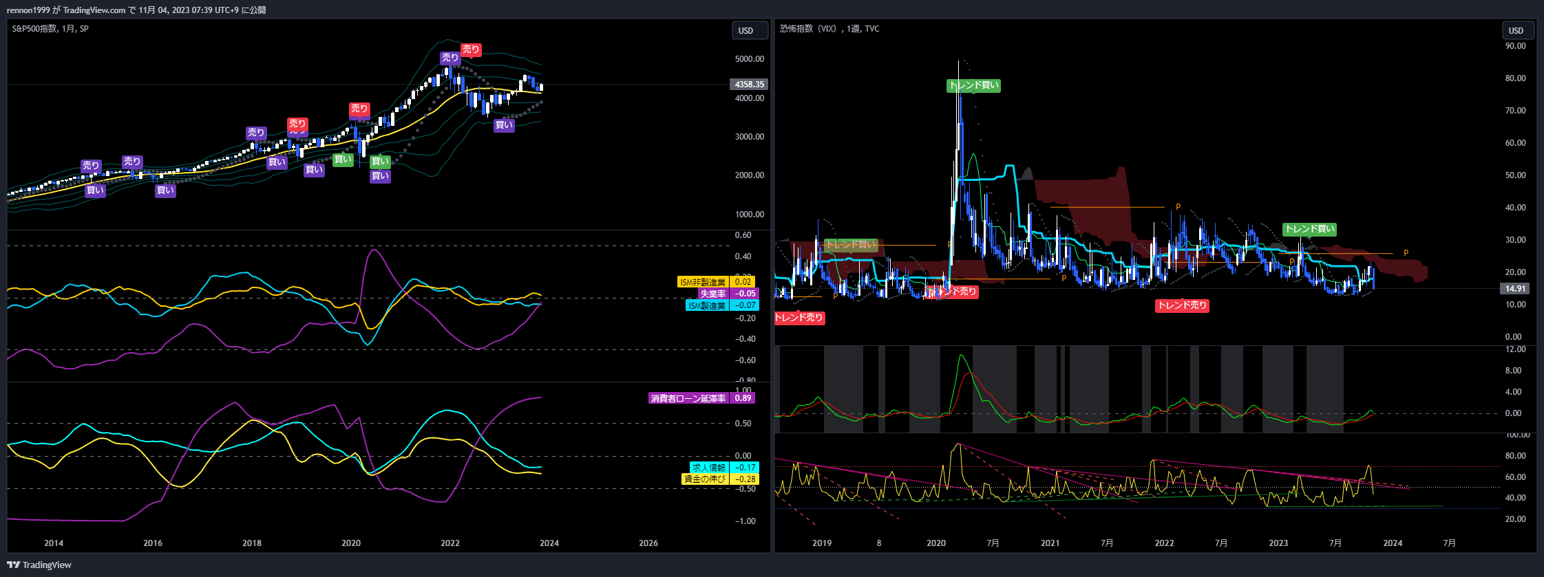
Task: Click the leftmost トレンド売り label on VIX chart
Action: [799, 318]
